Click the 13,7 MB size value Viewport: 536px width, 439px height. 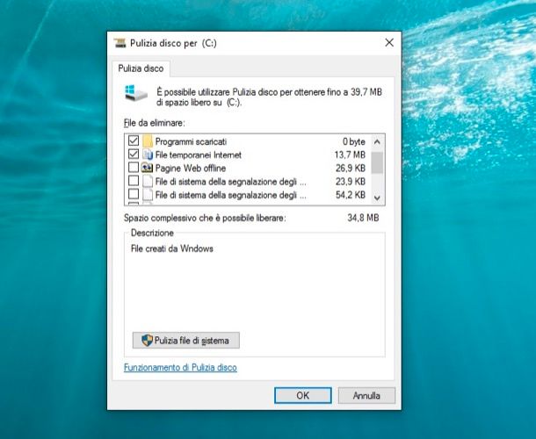pyautogui.click(x=350, y=155)
